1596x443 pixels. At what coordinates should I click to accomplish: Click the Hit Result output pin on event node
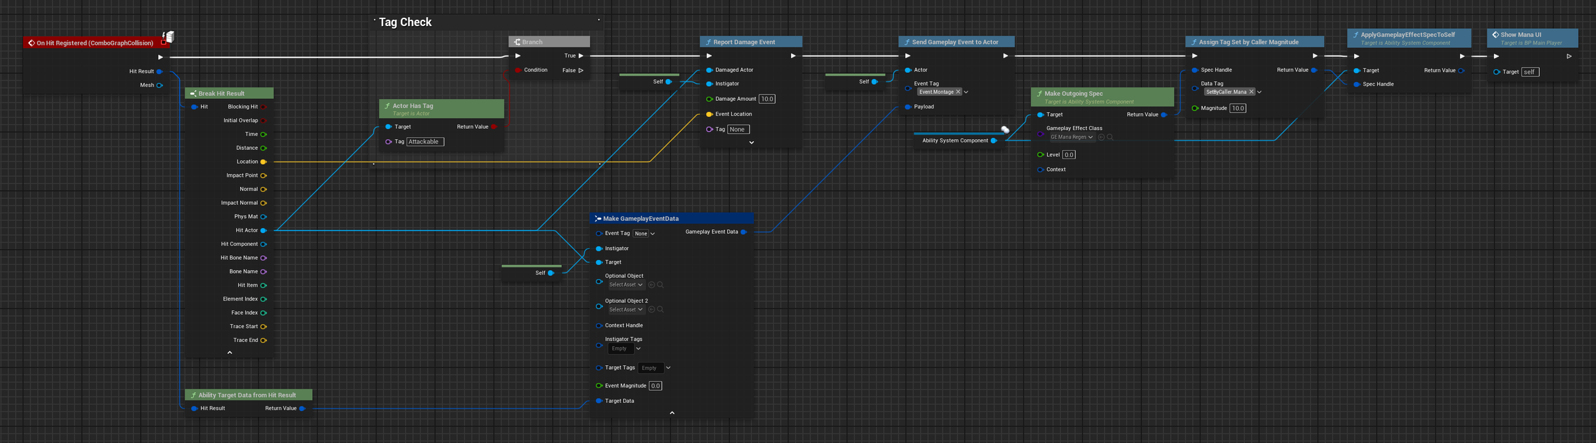(x=160, y=71)
